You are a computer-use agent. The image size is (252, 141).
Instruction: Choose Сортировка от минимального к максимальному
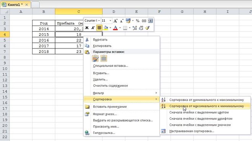click(205, 100)
